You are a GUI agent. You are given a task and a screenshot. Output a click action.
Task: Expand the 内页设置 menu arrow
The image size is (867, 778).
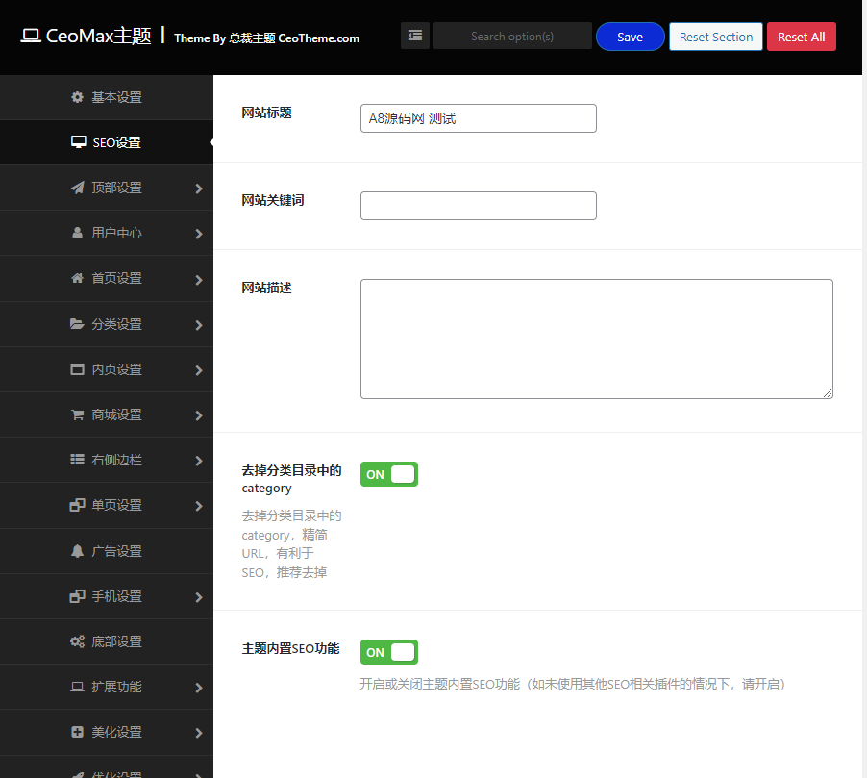point(200,369)
